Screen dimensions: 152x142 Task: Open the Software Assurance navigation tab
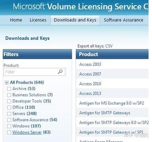click(123, 20)
